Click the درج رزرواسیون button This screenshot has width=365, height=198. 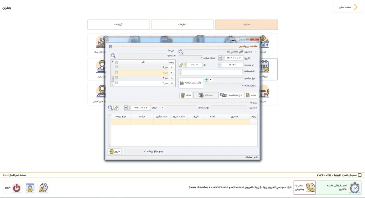tap(231, 95)
